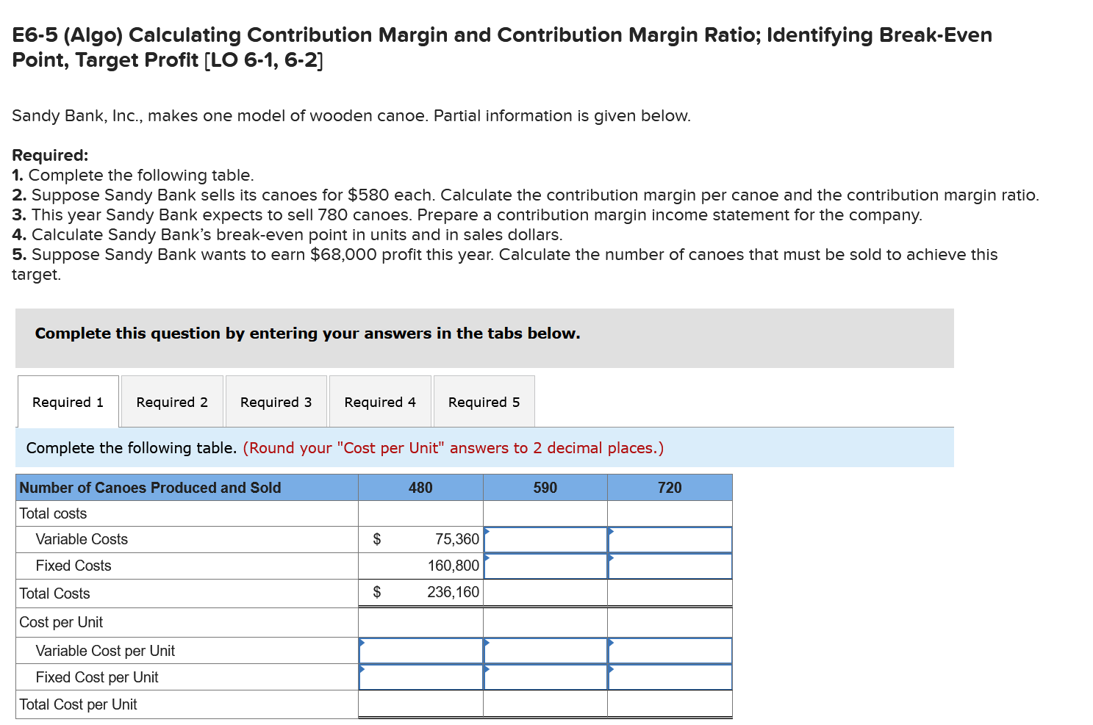Click the Number of Canoes Produced and Sold header
Image resolution: width=1093 pixels, height=725 pixels.
coord(149,487)
